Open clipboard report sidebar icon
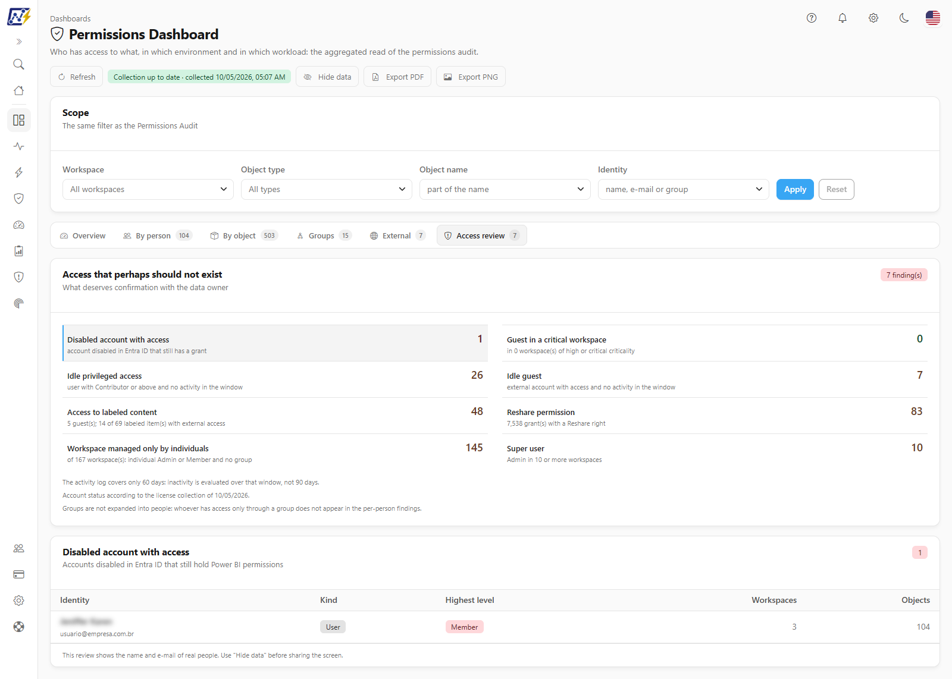Screen dimensions: 952x679 click(19, 251)
